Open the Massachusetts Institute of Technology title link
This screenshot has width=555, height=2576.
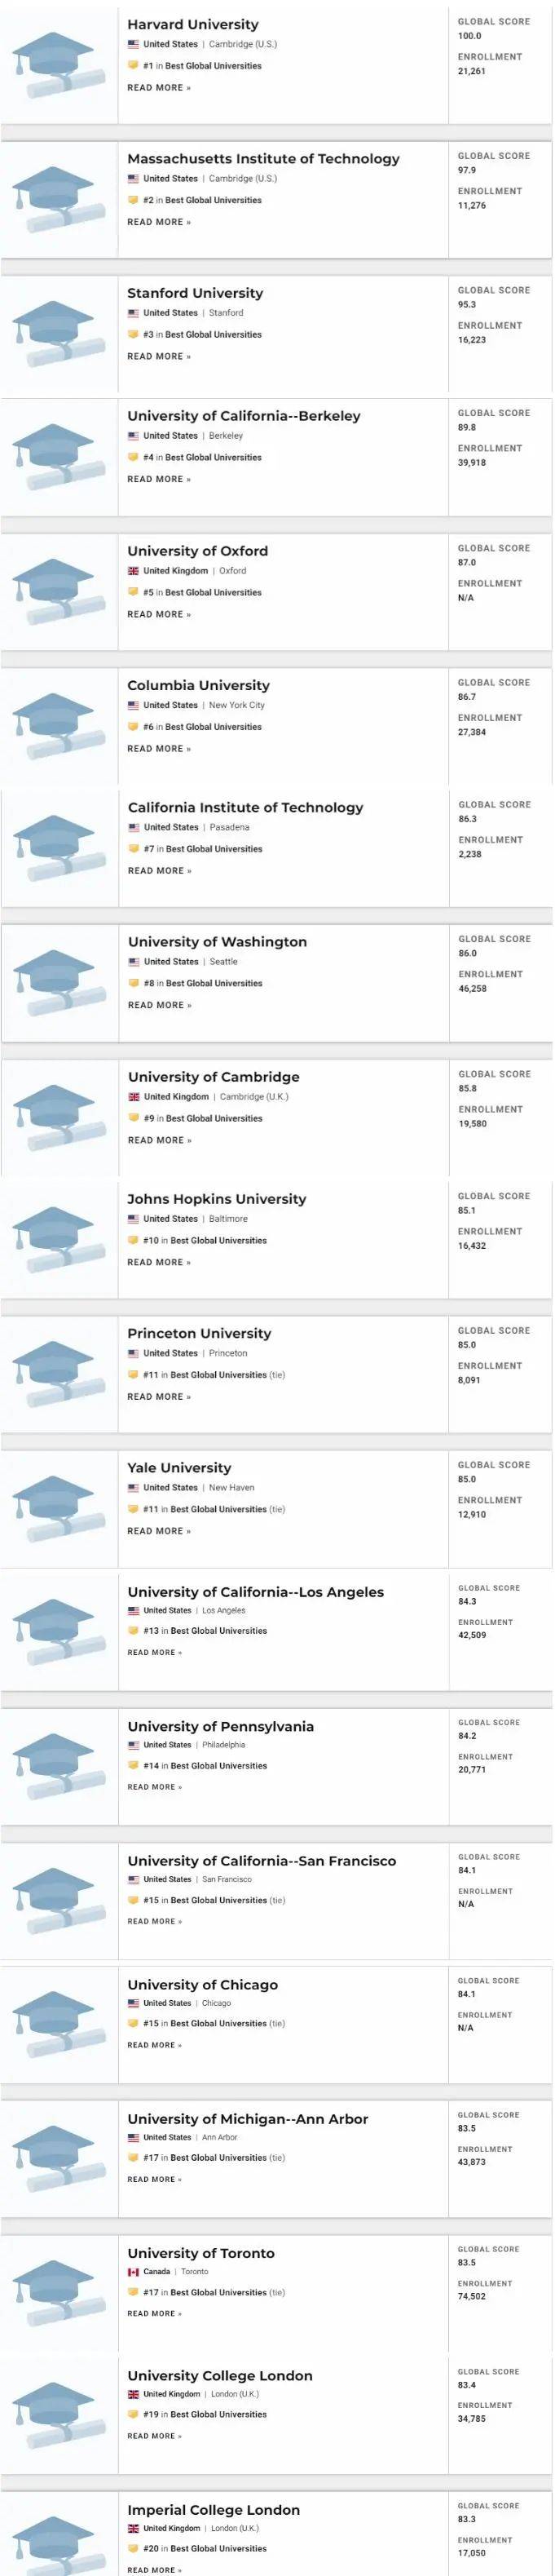click(x=263, y=159)
